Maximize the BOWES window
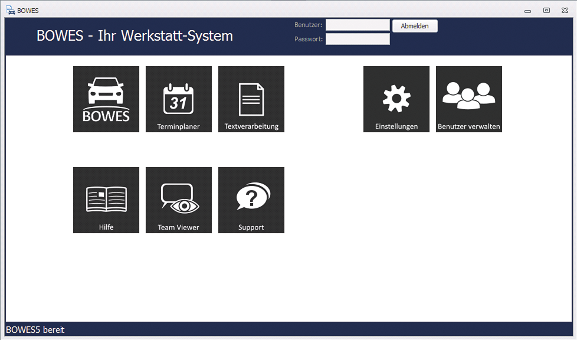This screenshot has height=340, width=577. (546, 11)
